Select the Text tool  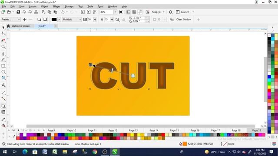pyautogui.click(x=3, y=85)
